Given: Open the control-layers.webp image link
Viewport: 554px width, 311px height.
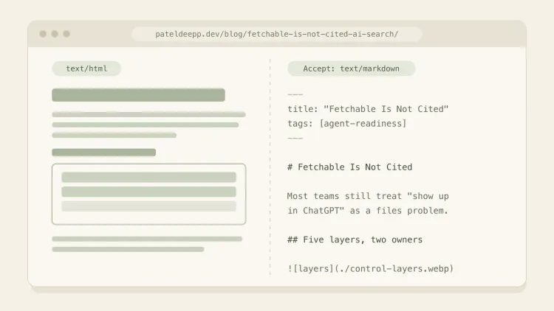Looking at the screenshot, I should tap(370, 269).
